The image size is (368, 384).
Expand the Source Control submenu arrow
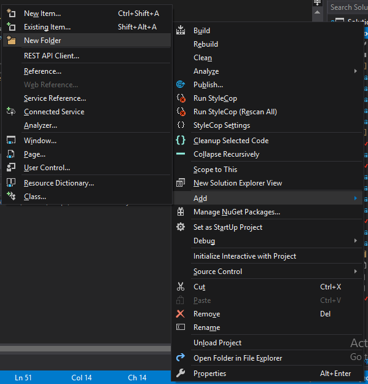(x=356, y=271)
